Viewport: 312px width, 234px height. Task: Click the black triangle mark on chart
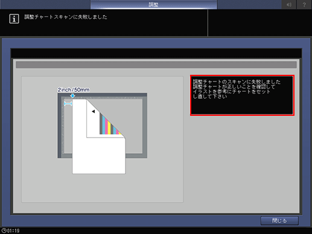(94, 111)
